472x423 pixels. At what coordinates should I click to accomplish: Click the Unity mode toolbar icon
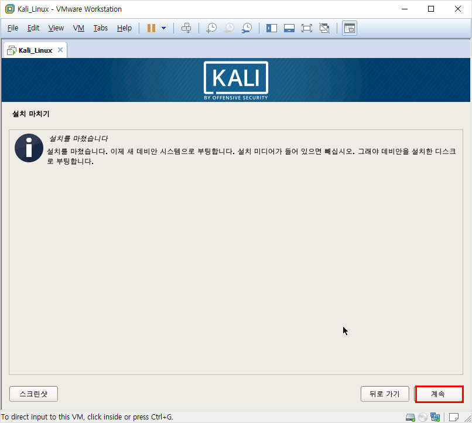[x=324, y=28]
